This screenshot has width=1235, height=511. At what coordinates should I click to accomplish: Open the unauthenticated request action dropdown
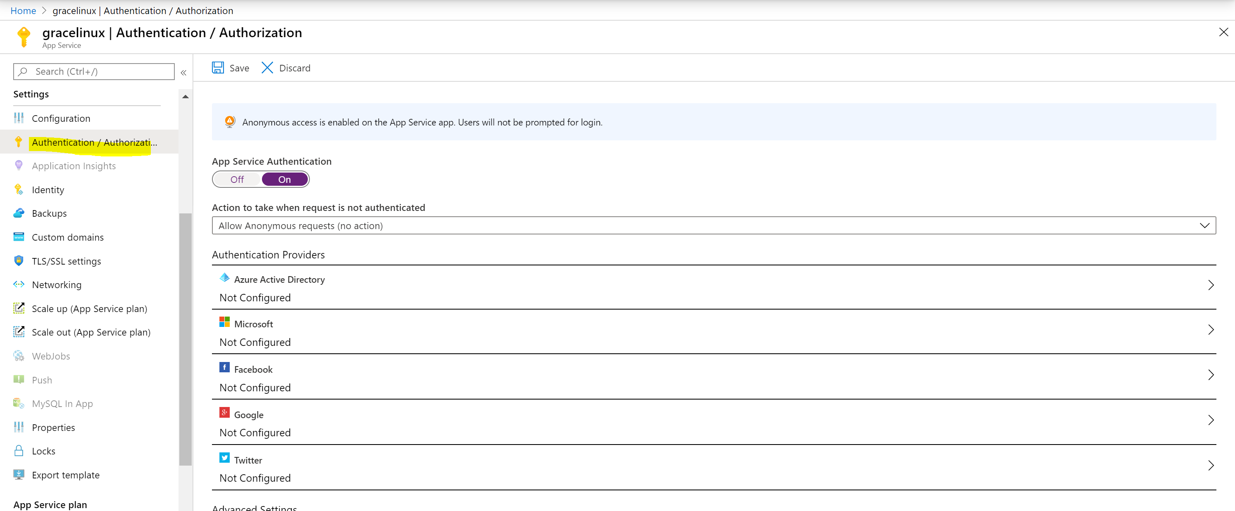click(x=1205, y=225)
